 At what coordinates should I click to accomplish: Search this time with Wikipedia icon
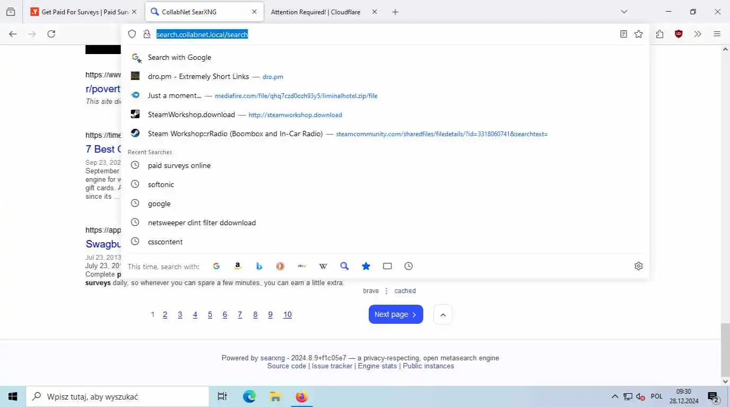[323, 266]
